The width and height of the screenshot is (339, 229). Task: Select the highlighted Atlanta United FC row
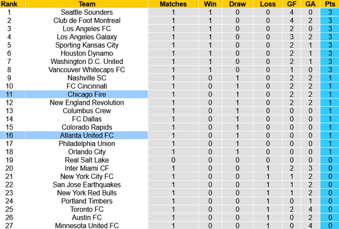point(86,135)
